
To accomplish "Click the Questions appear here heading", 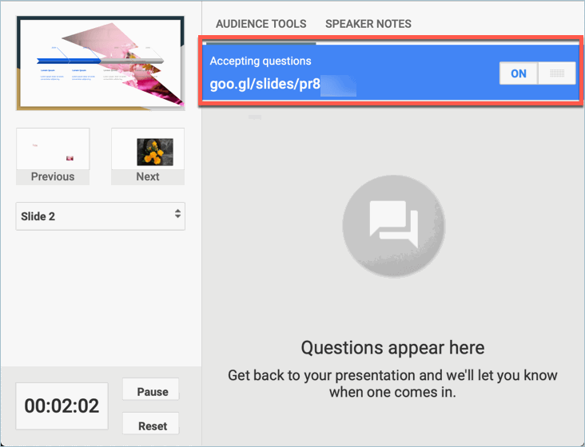I will click(x=393, y=348).
